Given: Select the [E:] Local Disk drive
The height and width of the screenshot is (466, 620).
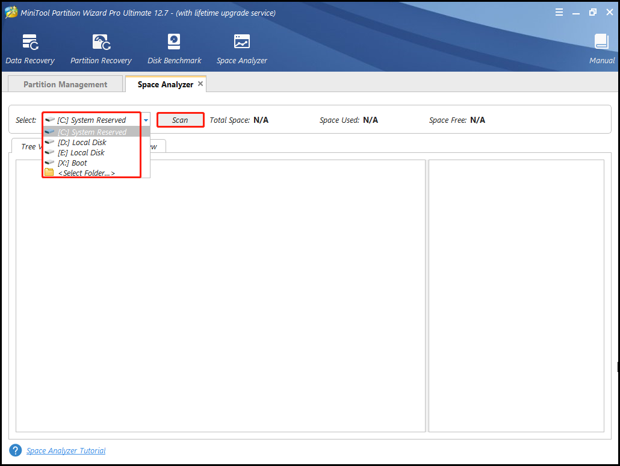Looking at the screenshot, I should pyautogui.click(x=81, y=152).
